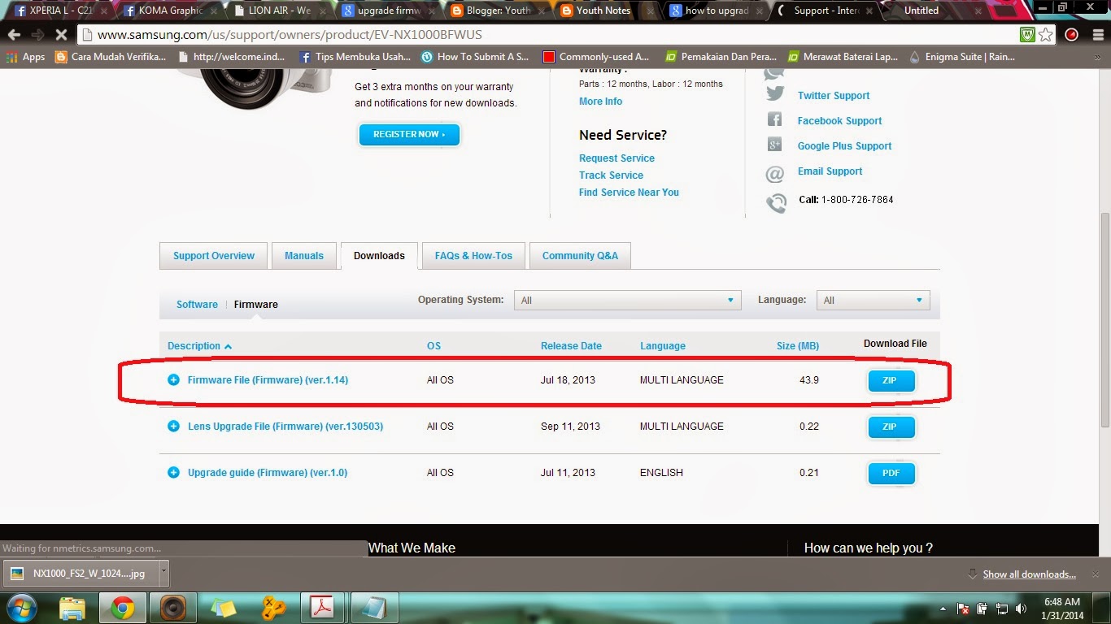Image resolution: width=1111 pixels, height=624 pixels.
Task: Bookmark this page with the star icon
Action: (1046, 35)
